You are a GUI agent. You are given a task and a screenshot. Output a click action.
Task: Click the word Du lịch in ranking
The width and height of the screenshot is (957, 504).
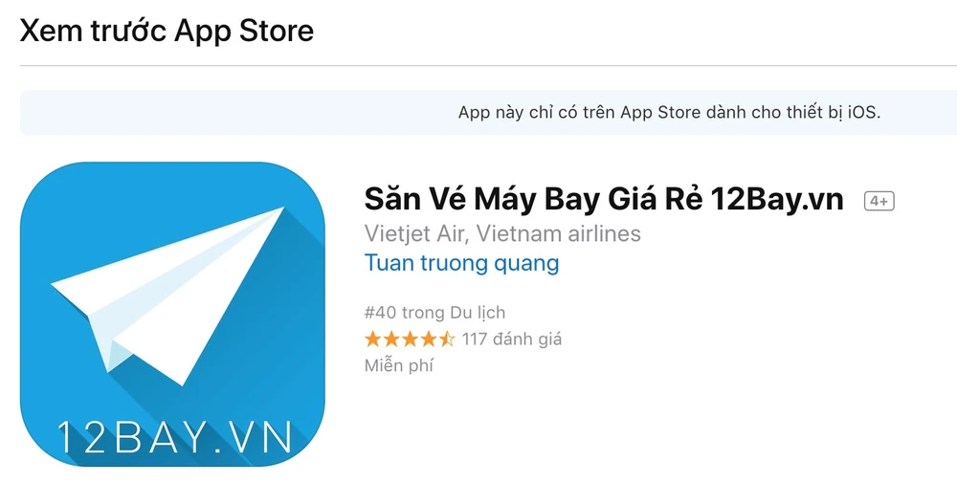tap(478, 313)
